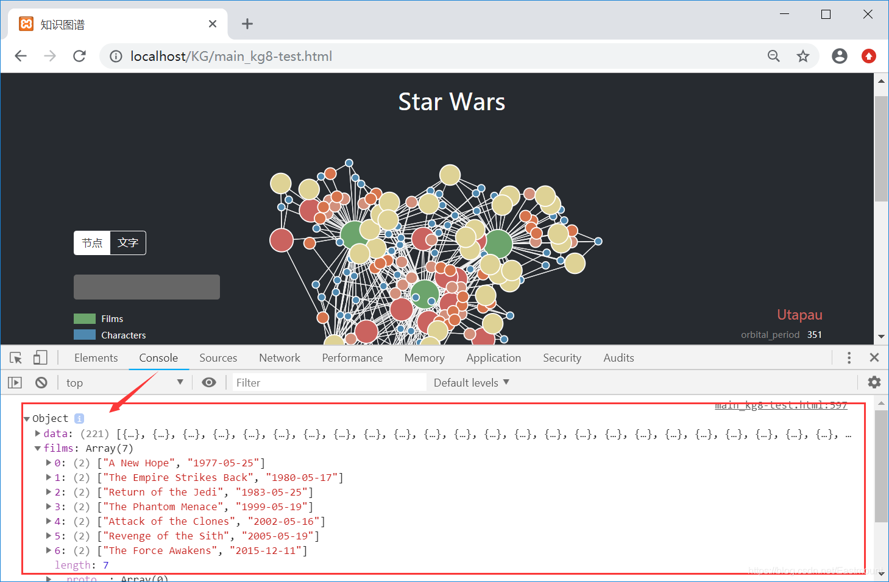
Task: Show the console sidebar
Action: [x=15, y=382]
